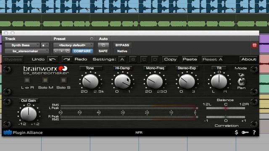The width and height of the screenshot is (269, 151).
Task: Toggle the plugin Bypass button at far left
Action: (13, 59)
